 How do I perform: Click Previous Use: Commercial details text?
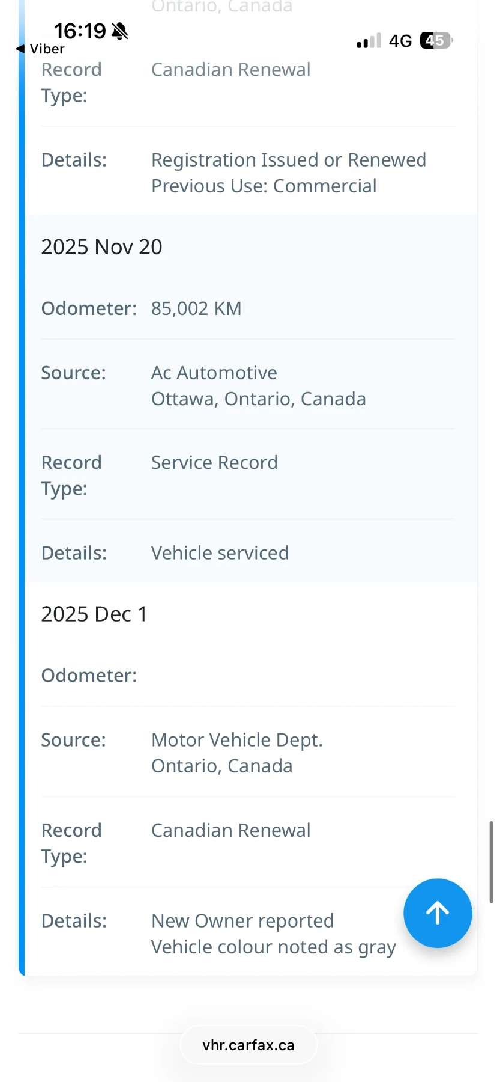[x=264, y=186]
